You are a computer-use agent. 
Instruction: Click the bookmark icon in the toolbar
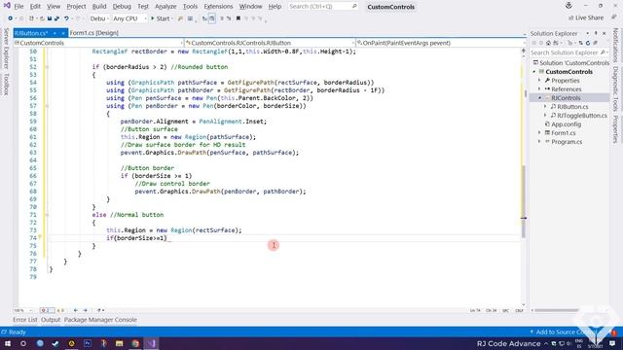[x=238, y=18]
